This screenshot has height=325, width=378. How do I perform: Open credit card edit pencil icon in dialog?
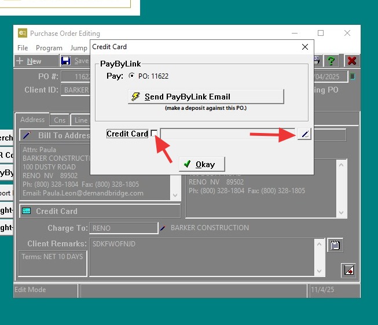click(304, 134)
